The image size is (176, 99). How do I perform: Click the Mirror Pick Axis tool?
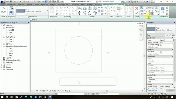tap(90, 9)
